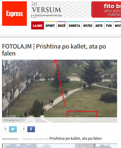Viewport: 121px width, 148px height.
Task: Select the FUN menu tab
Action: (x=109, y=25)
